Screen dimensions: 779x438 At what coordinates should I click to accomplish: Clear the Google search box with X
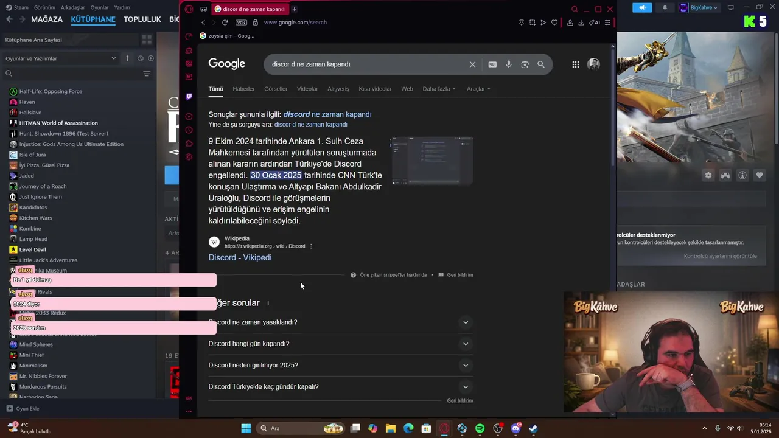(472, 64)
